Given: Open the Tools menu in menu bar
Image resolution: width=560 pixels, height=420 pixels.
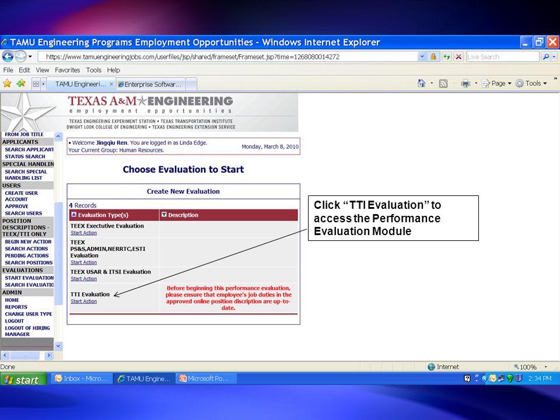Looking at the screenshot, I should point(93,70).
